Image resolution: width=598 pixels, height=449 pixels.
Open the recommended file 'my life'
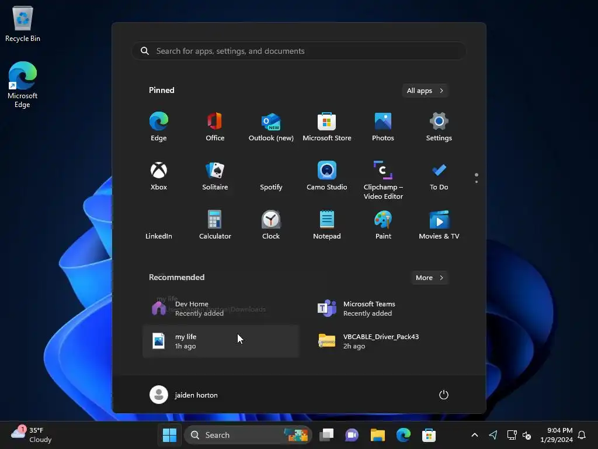(220, 341)
